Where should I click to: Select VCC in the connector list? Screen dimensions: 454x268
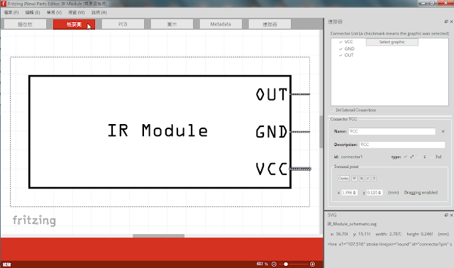348,42
